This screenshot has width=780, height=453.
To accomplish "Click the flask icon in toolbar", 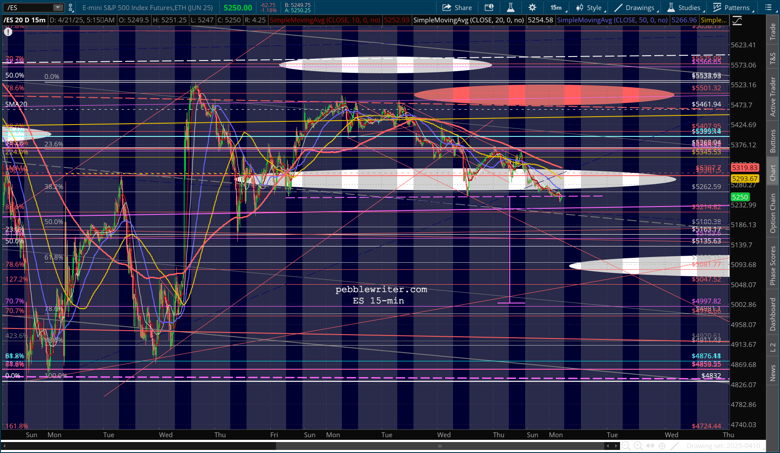I will [x=511, y=7].
